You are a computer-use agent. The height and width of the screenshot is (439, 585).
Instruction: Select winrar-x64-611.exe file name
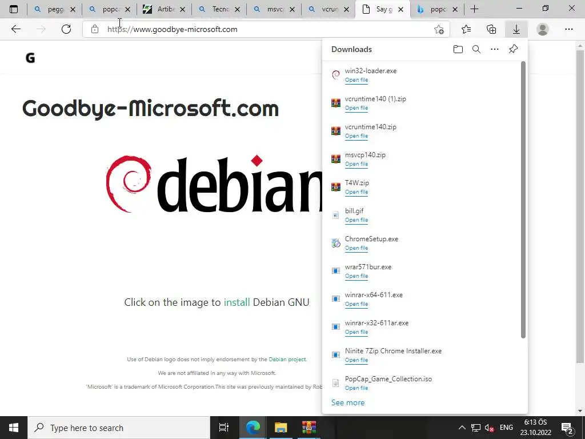point(374,295)
